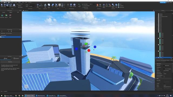Open the Edit tab in Terrain Editor
Viewport: 173px width, 97px height.
point(18,12)
